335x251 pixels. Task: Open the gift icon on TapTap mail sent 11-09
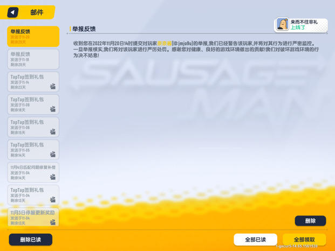click(x=52, y=109)
